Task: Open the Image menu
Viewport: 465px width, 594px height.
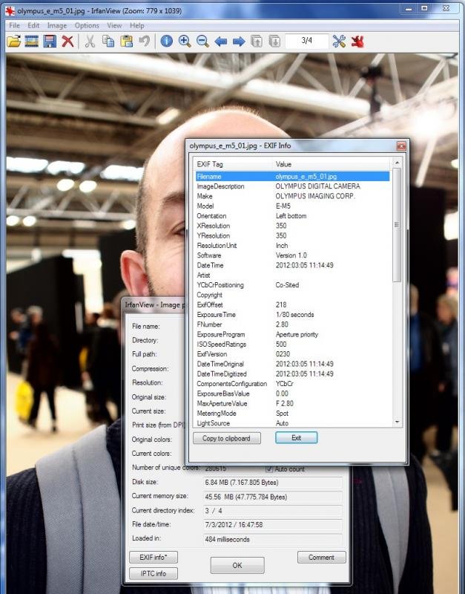Action: pyautogui.click(x=57, y=25)
